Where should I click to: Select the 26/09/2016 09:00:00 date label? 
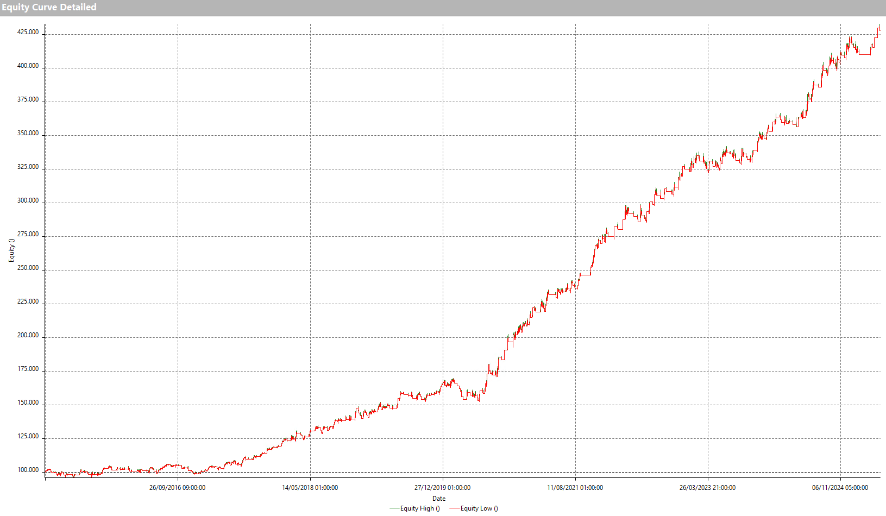[x=177, y=488]
